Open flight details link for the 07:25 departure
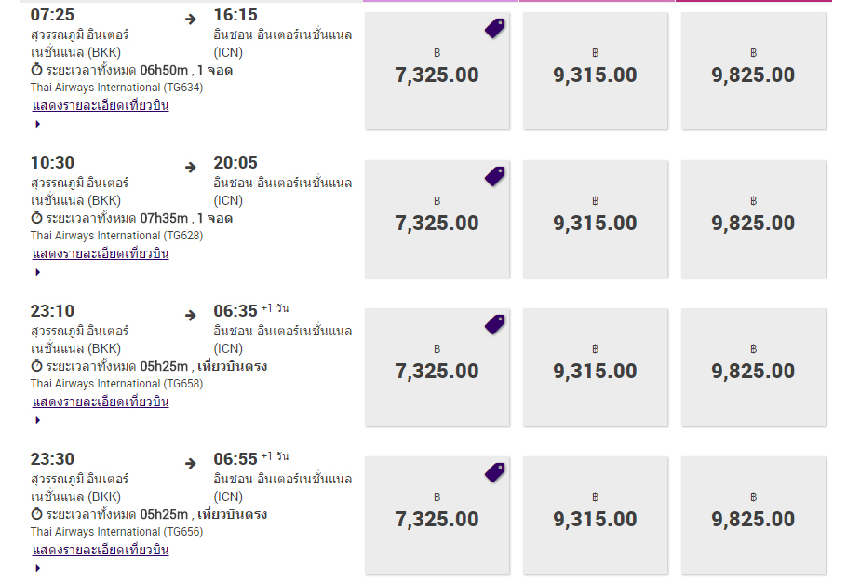This screenshot has width=847, height=584. [x=101, y=105]
